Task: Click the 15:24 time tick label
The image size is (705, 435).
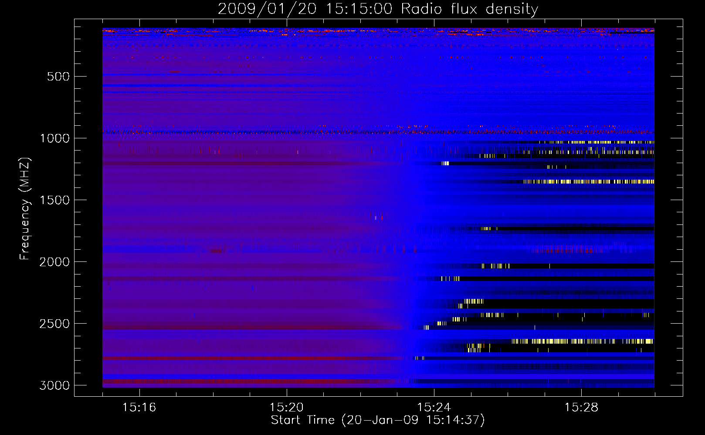Action: coord(434,407)
